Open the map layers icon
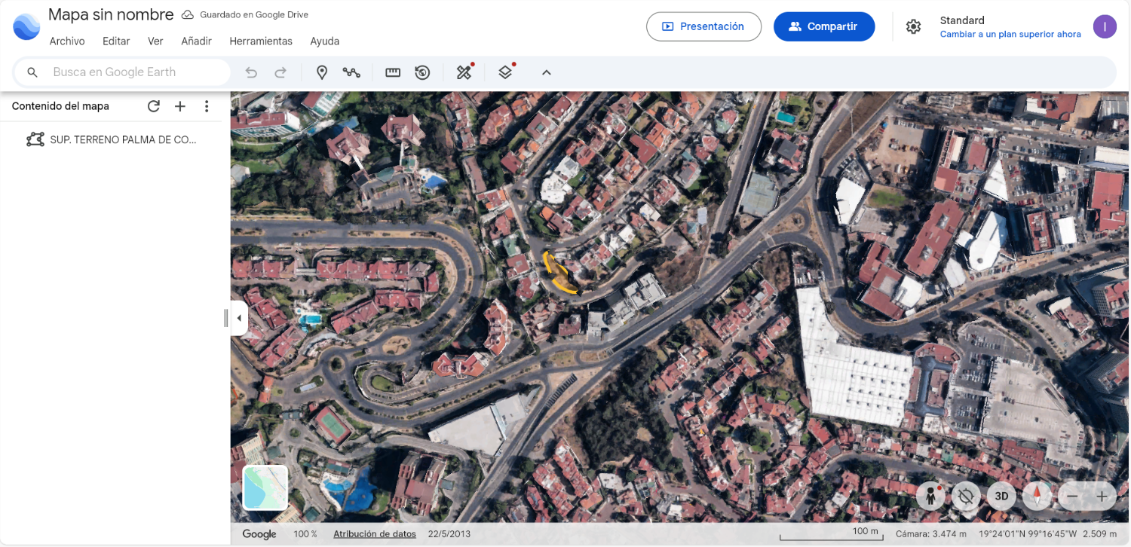 505,72
